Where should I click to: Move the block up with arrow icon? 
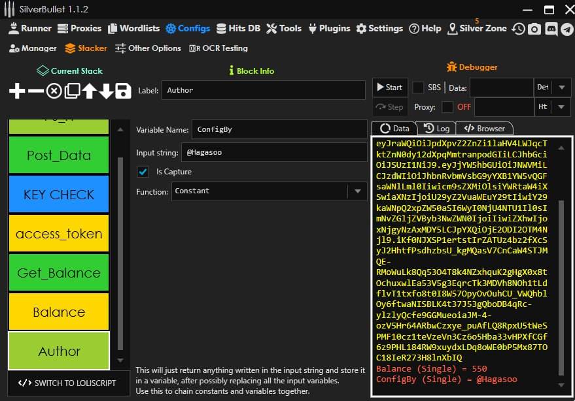click(89, 91)
